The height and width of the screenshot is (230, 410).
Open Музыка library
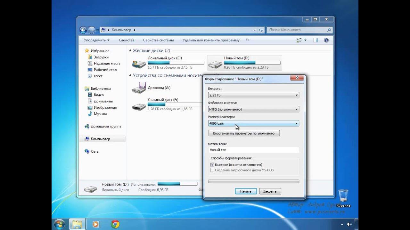100,114
